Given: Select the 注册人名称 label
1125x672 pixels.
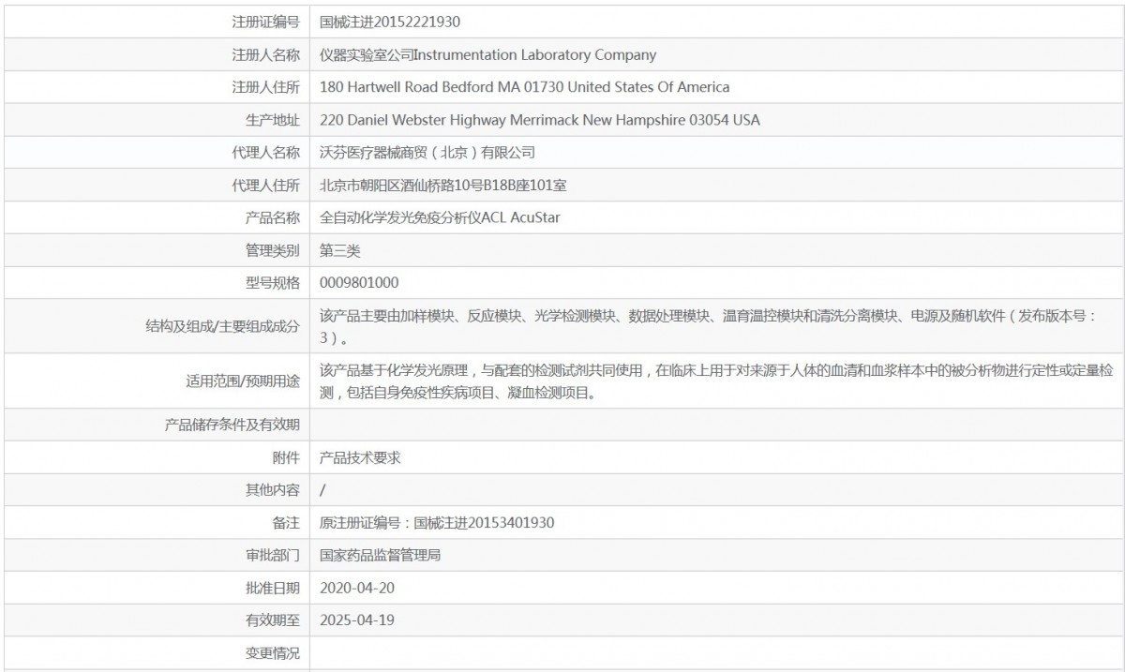Looking at the screenshot, I should [265, 54].
